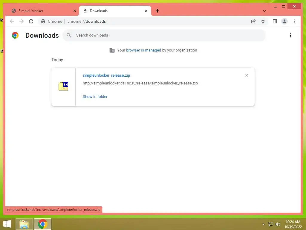Screen dimensions: 306x230
Task: Remove simpleunlocker_release.zip from the list
Action: [247, 75]
